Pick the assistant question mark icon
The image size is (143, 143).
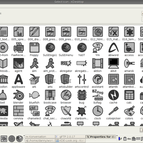tap(98, 79)
